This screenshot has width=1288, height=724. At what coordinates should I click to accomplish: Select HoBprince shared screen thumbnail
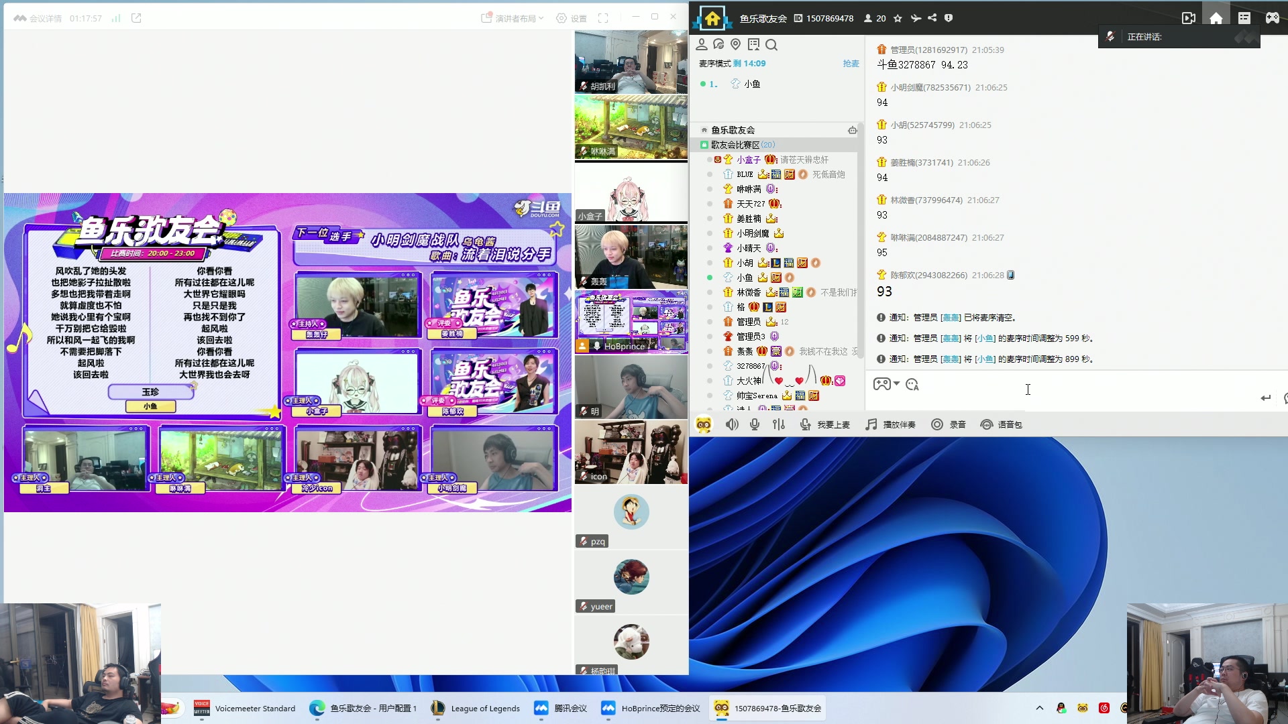pyautogui.click(x=631, y=322)
